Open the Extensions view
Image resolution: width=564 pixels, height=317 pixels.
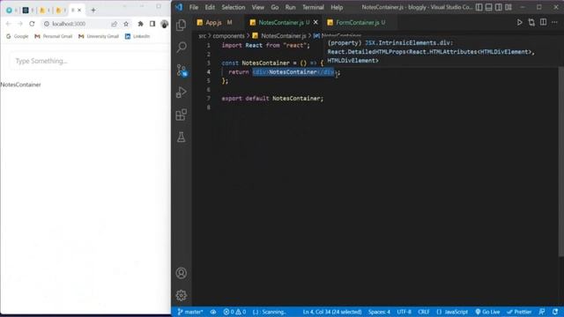coord(182,114)
